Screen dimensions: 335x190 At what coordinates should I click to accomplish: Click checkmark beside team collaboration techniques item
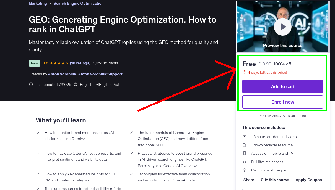(131, 174)
